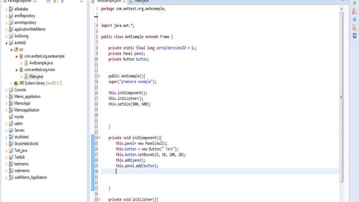Select the Main.java label in the tree
Screen dimensions: 359x202
coord(36,76)
